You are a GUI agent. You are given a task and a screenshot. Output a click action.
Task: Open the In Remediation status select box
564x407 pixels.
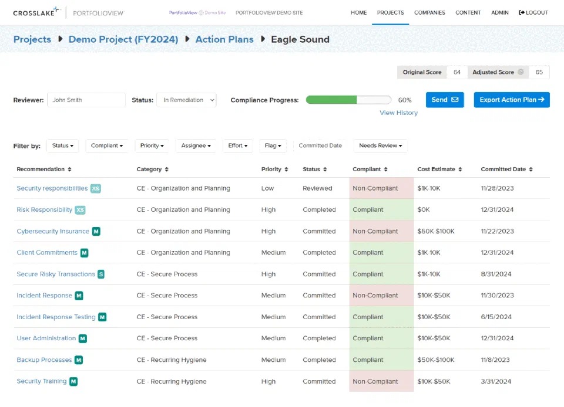point(186,100)
